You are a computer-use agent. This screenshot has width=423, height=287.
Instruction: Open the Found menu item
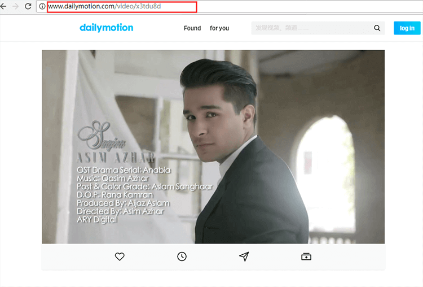coord(192,28)
